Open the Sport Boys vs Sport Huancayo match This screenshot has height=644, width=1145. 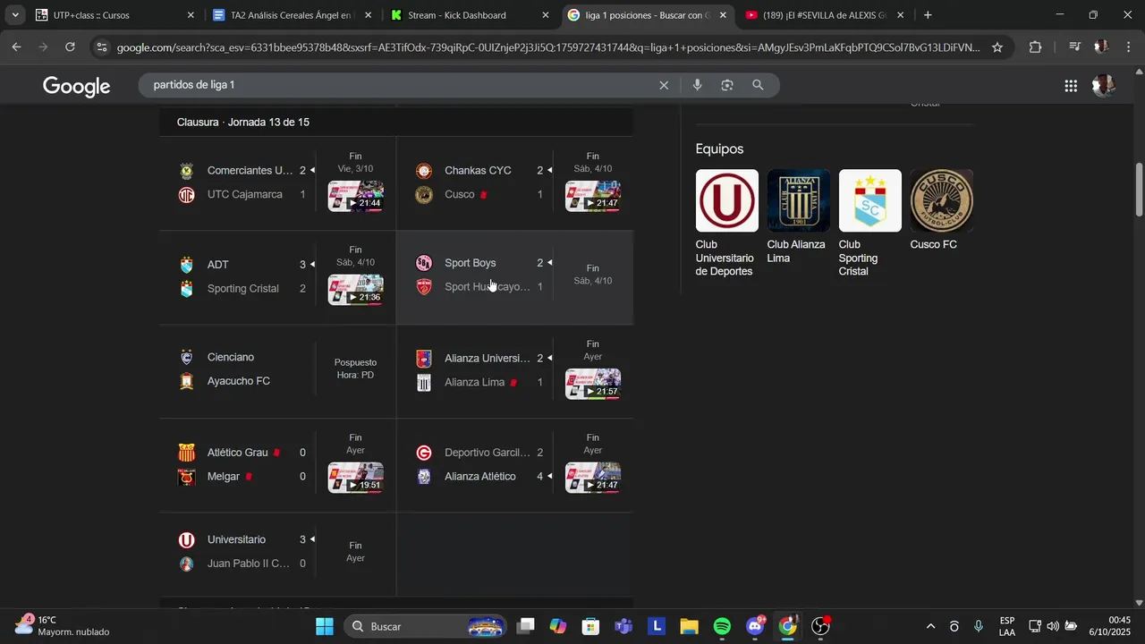coord(515,277)
